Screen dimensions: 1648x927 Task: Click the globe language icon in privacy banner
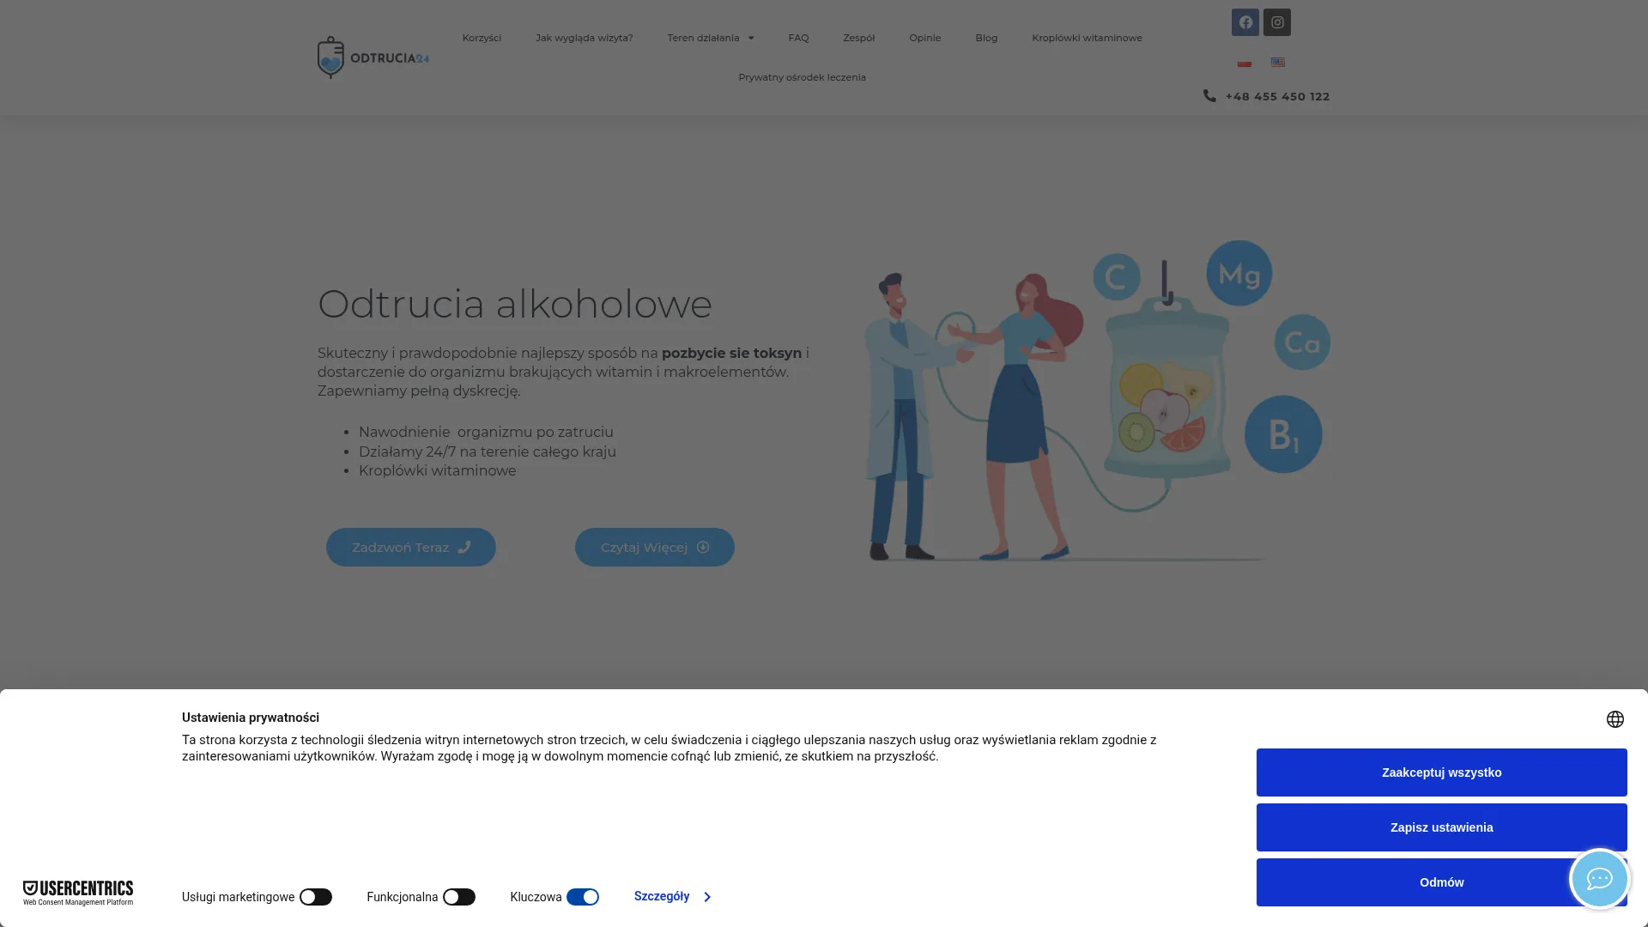(1616, 718)
